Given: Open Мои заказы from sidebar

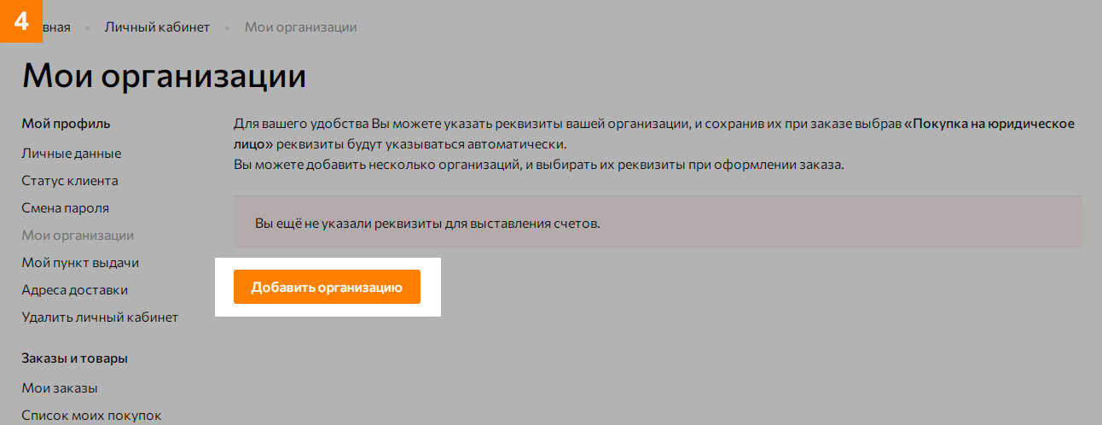Looking at the screenshot, I should tap(59, 388).
